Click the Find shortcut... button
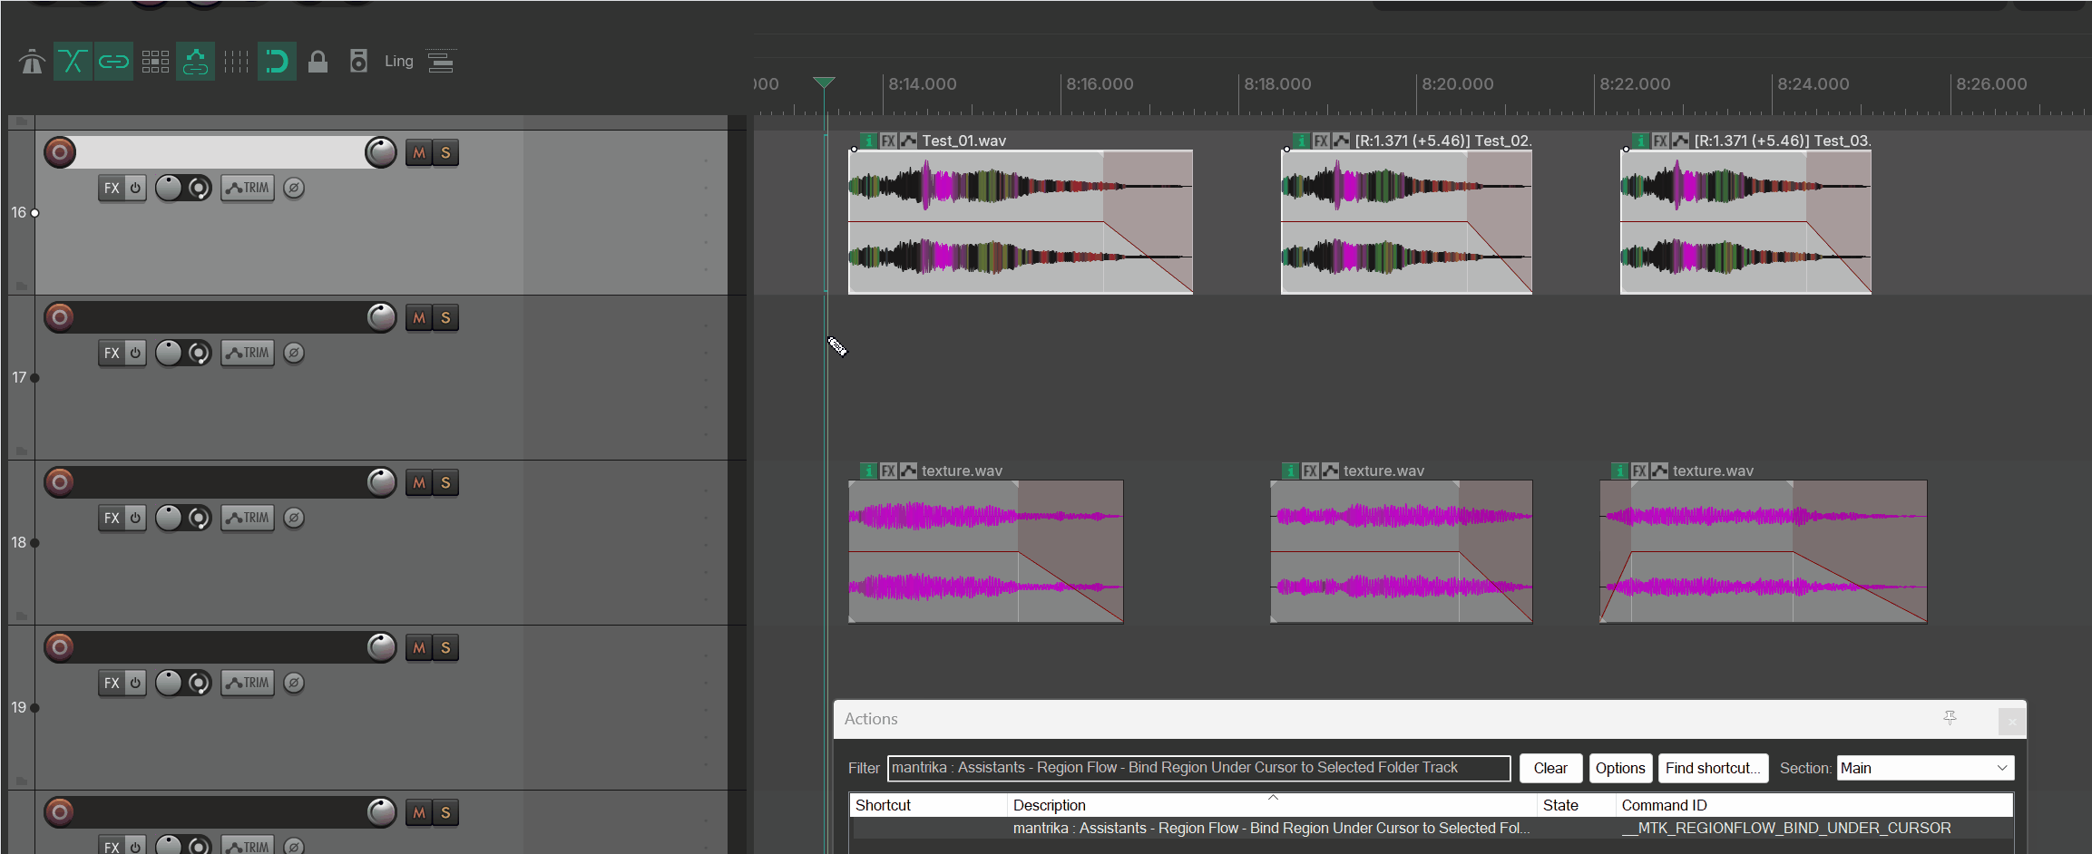 click(x=1713, y=768)
